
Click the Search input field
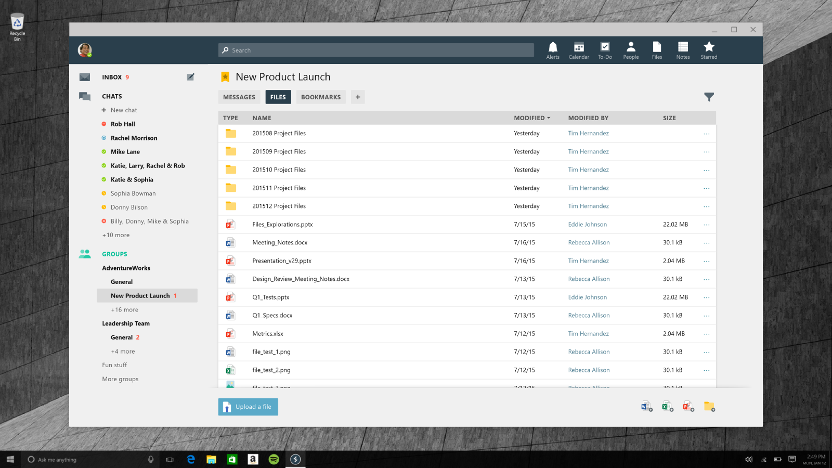[x=376, y=50]
